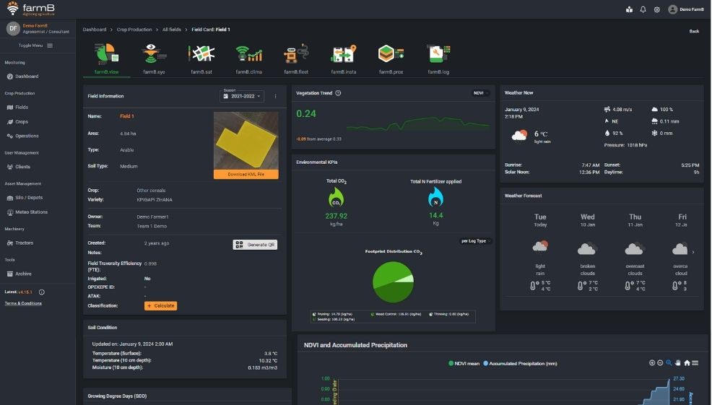
Task: Open the settings gear icon in header
Action: (x=656, y=9)
